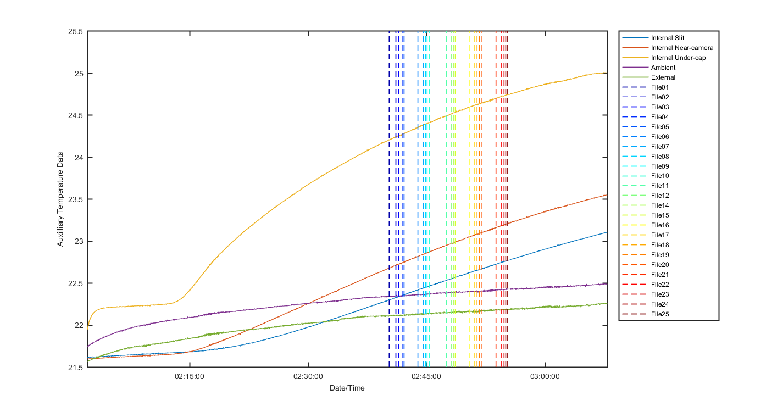Click the 22.5 y-axis tick label
The image size is (783, 412).
coord(75,283)
